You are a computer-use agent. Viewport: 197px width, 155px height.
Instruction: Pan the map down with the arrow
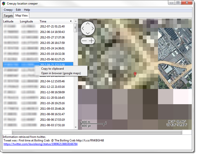(x=88, y=33)
